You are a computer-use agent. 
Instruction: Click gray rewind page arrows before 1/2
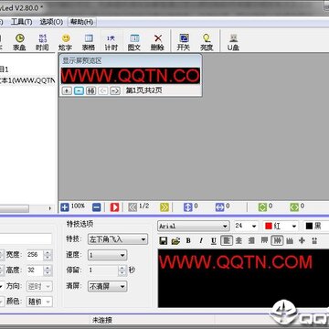click(x=133, y=207)
